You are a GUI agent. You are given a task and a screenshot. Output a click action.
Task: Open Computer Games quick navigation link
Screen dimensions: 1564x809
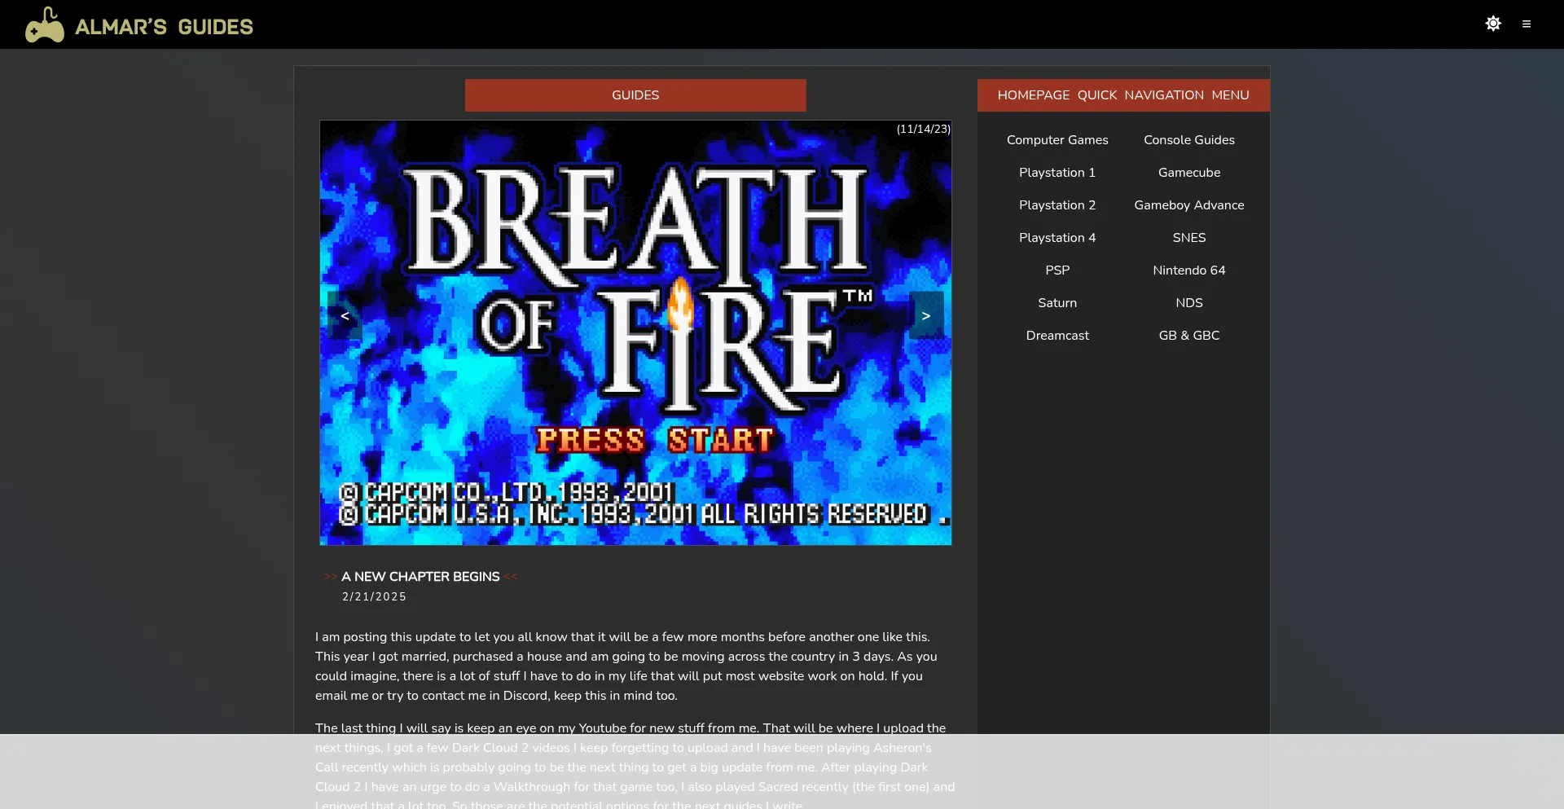coord(1057,140)
